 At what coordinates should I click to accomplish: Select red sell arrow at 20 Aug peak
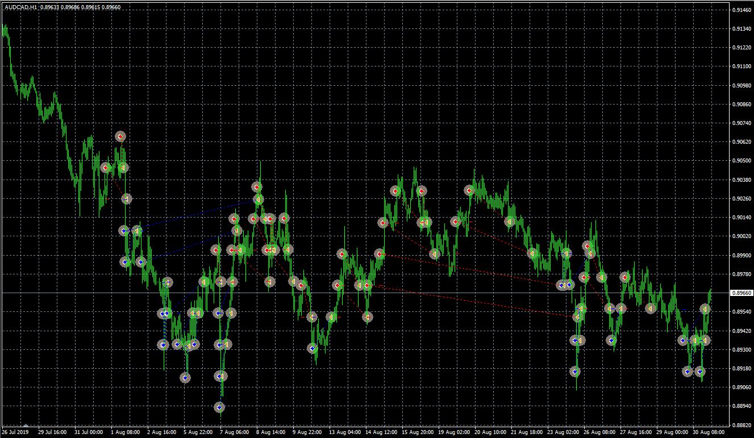coord(469,190)
